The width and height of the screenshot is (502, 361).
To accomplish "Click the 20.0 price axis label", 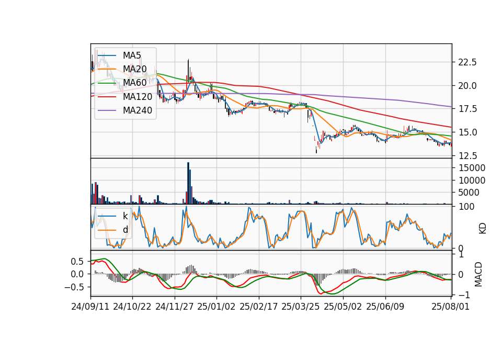I will coord(467,86).
